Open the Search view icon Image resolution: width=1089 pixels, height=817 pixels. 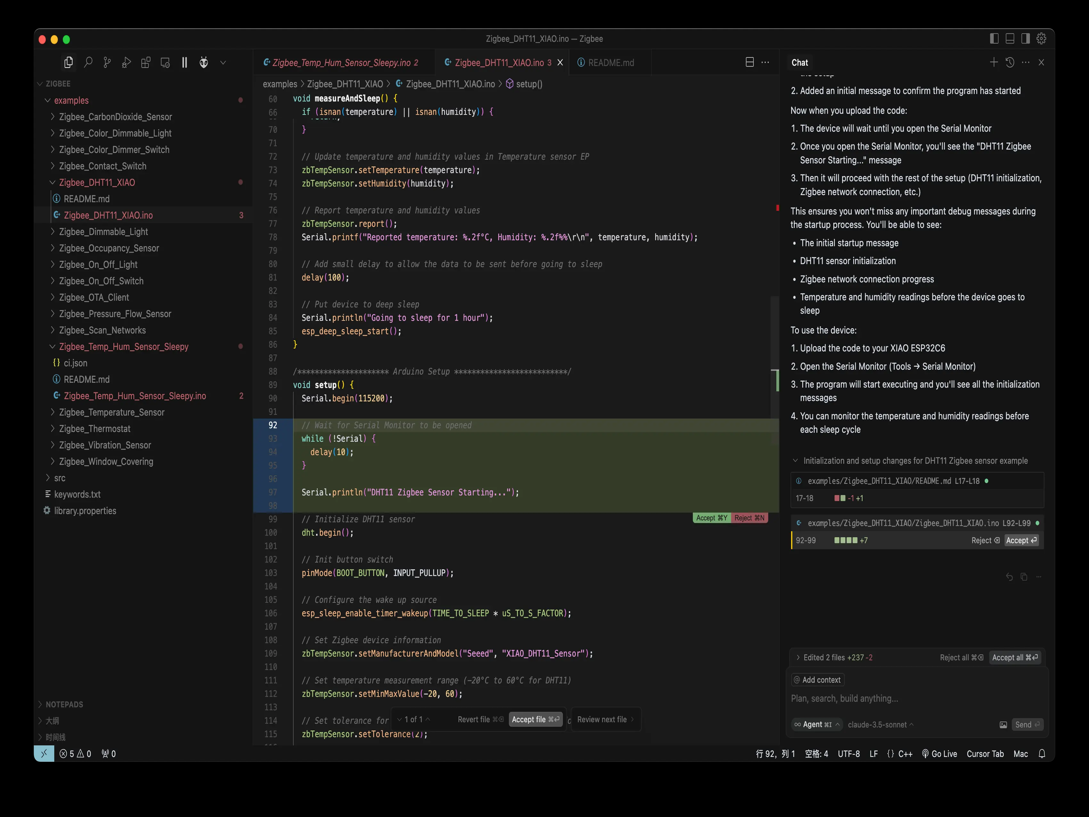[88, 62]
